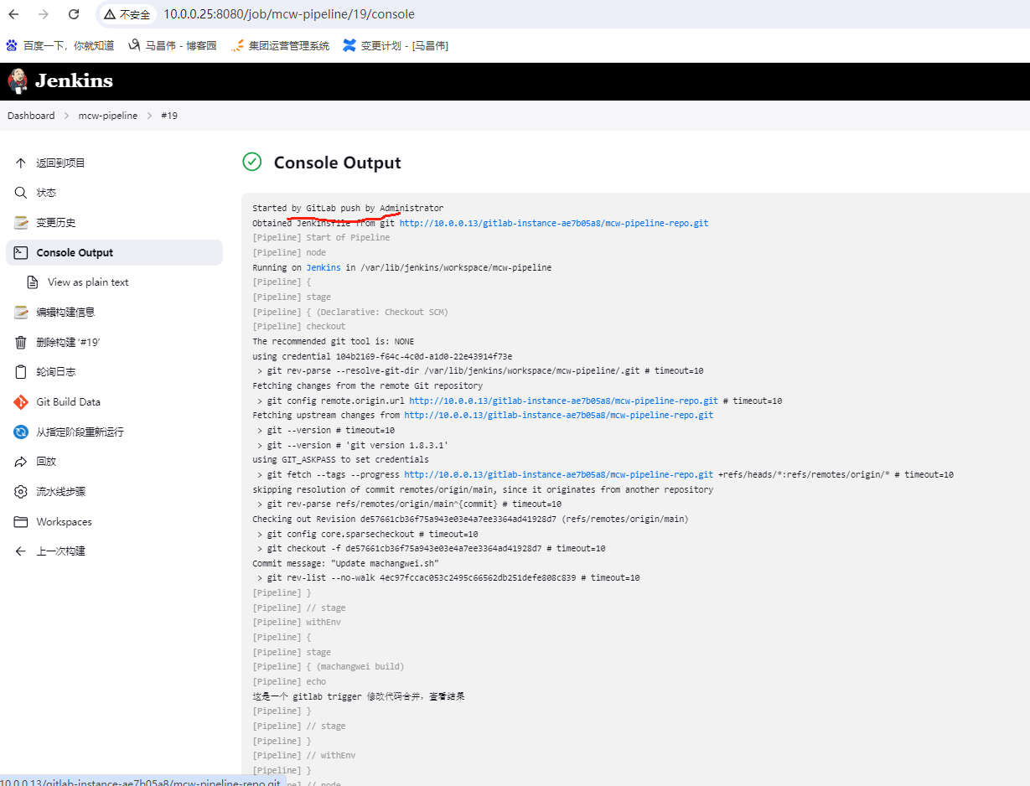Click the 'Commit message: "Update machangwei.sh"' line
Screen dimensions: 1030x786
(345, 563)
